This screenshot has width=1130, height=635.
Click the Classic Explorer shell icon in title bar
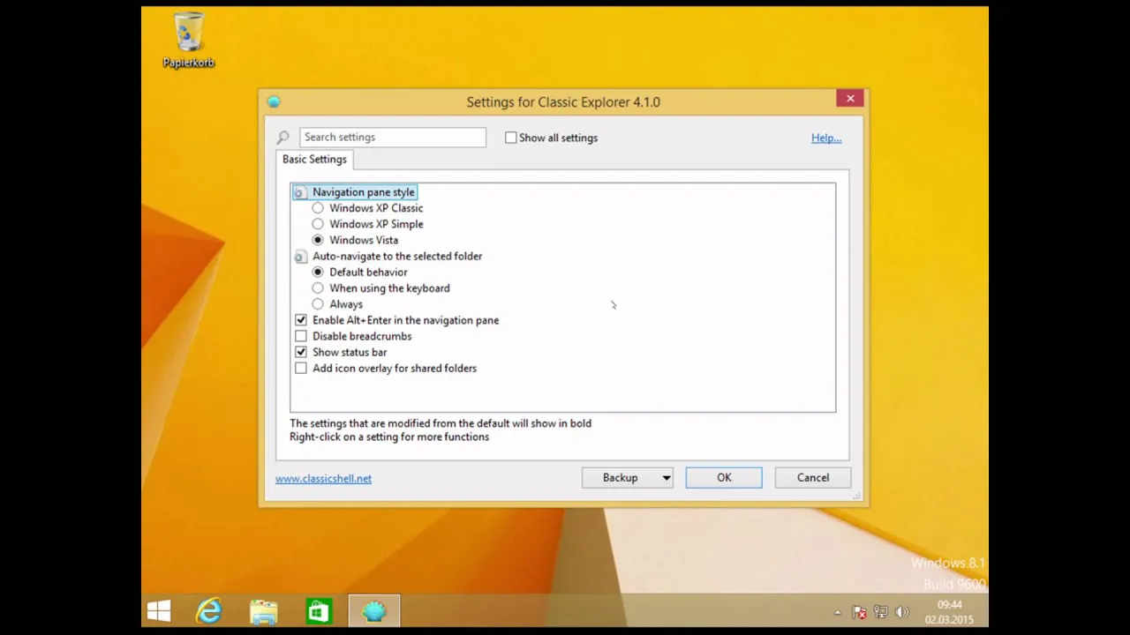coord(274,102)
